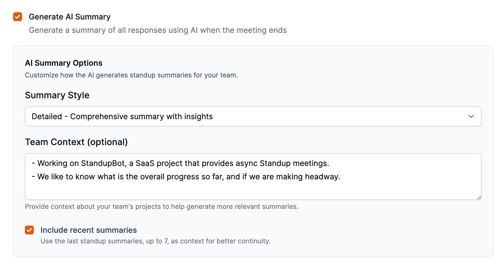
Task: Uncheck the Generate AI Summary checkbox
Action: (x=18, y=17)
